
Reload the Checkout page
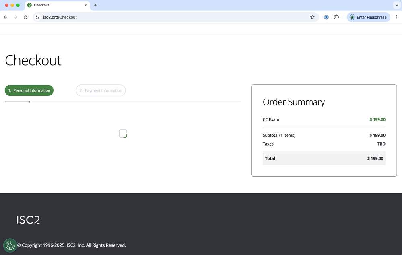point(25,17)
